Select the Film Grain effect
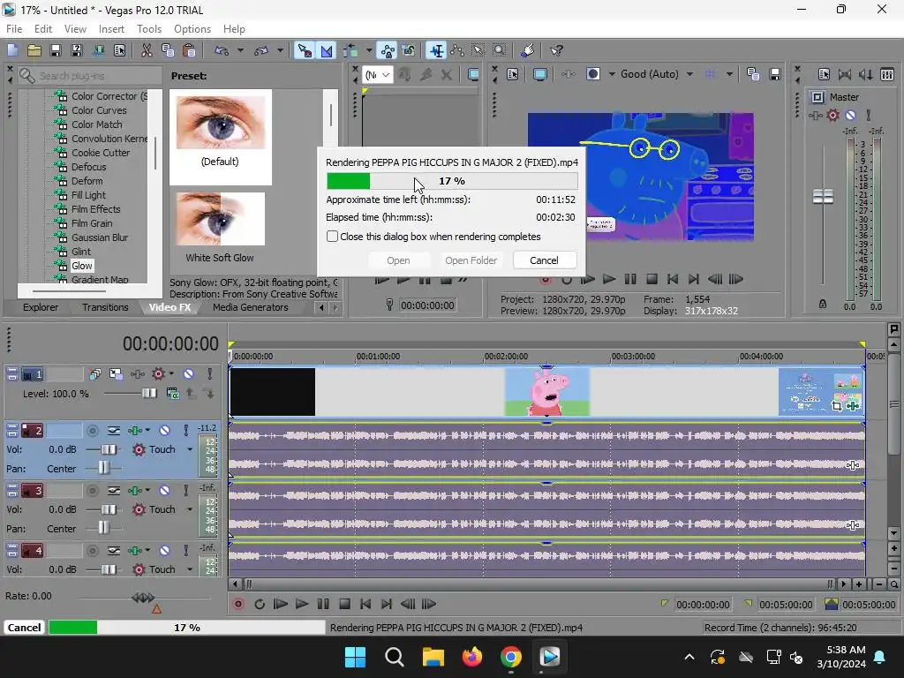The width and height of the screenshot is (904, 678). click(x=92, y=223)
